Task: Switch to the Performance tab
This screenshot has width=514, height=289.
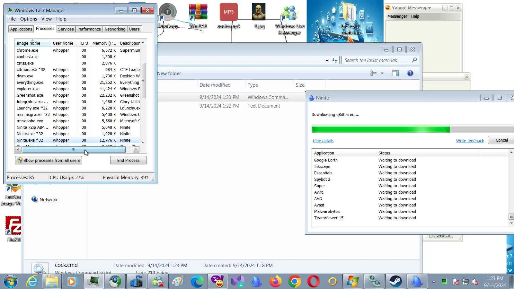Action: 89,29
